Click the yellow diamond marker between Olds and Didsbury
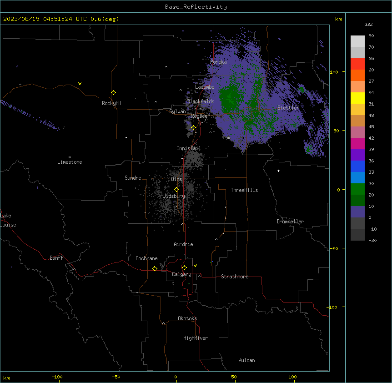Viewport: 392px width, 383px height. [176, 189]
